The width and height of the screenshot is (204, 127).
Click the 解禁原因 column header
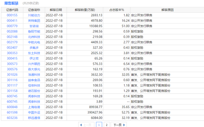point(167,10)
